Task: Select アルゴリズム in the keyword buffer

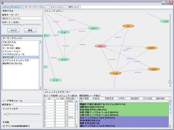Action: point(21,42)
